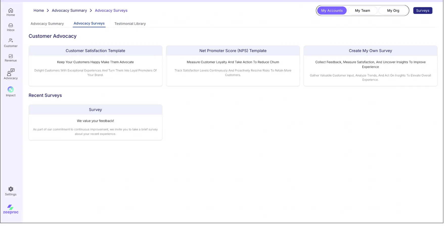Open the Home sidebar icon

pos(11,12)
